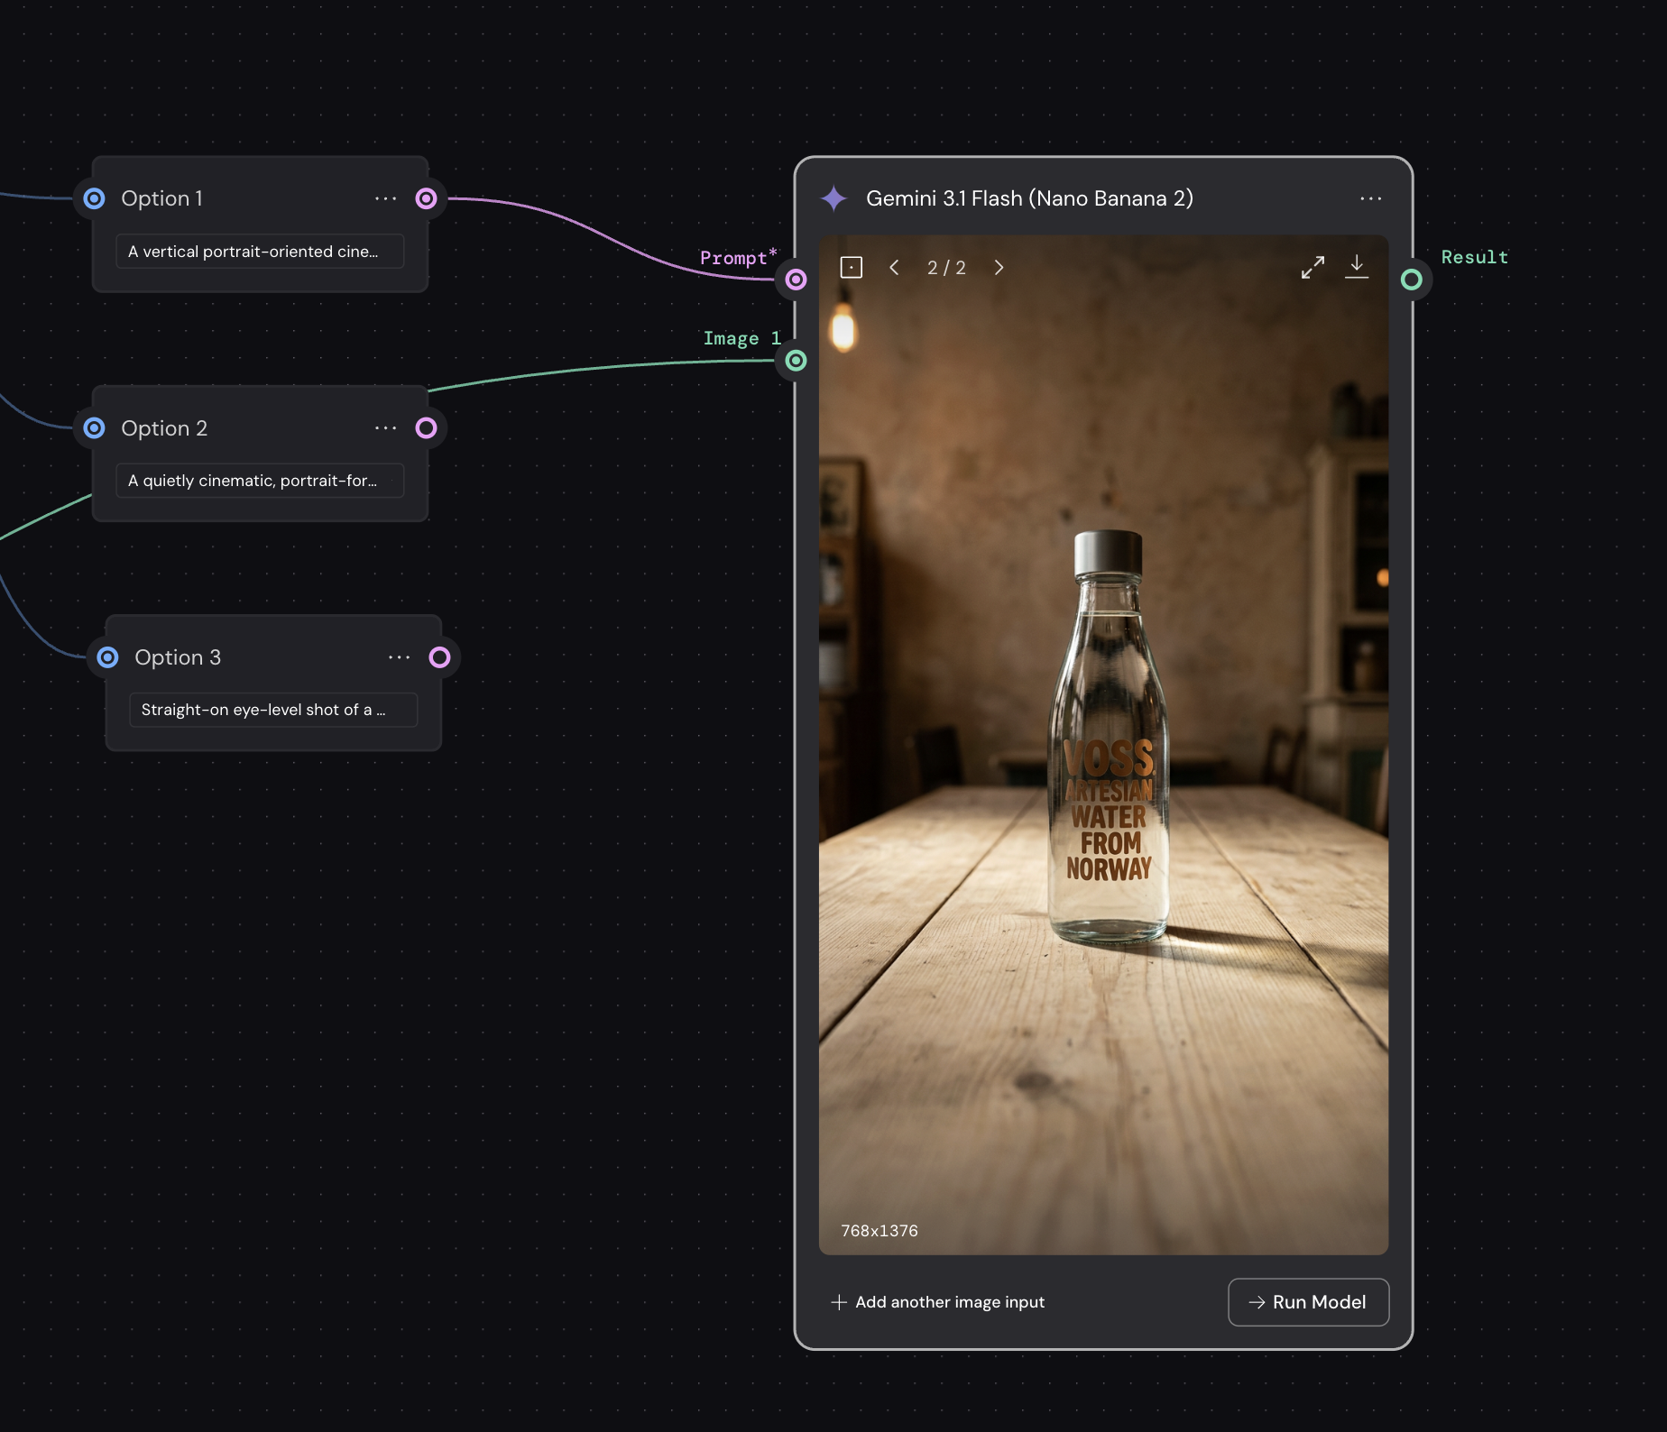Click Option 2 pink output port
The image size is (1667, 1432).
pos(426,428)
